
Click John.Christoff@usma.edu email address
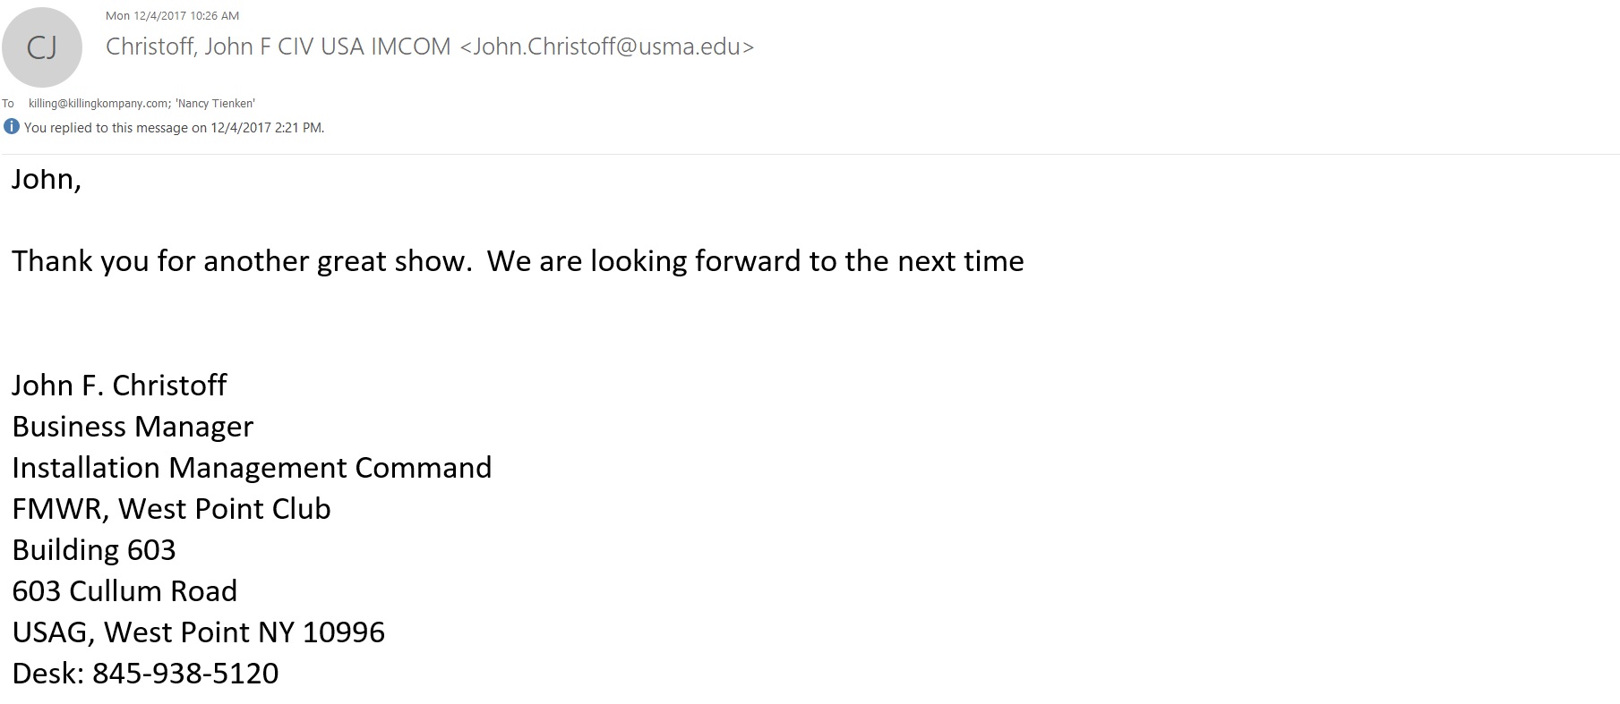[x=606, y=47]
